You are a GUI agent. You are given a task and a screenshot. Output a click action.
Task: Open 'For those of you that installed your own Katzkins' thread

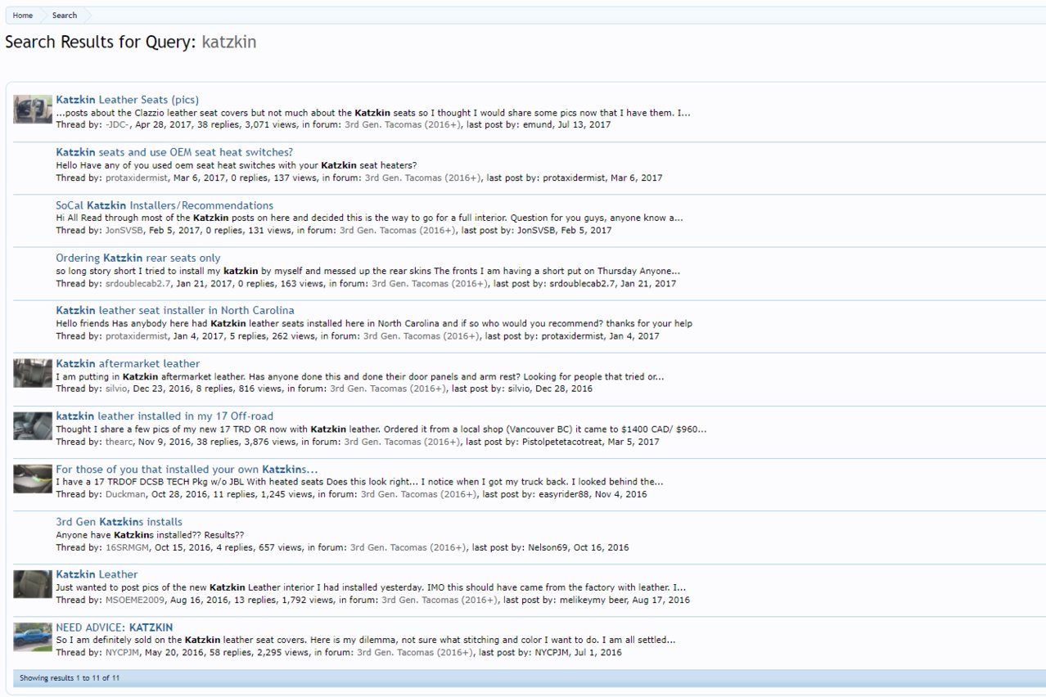coord(187,470)
